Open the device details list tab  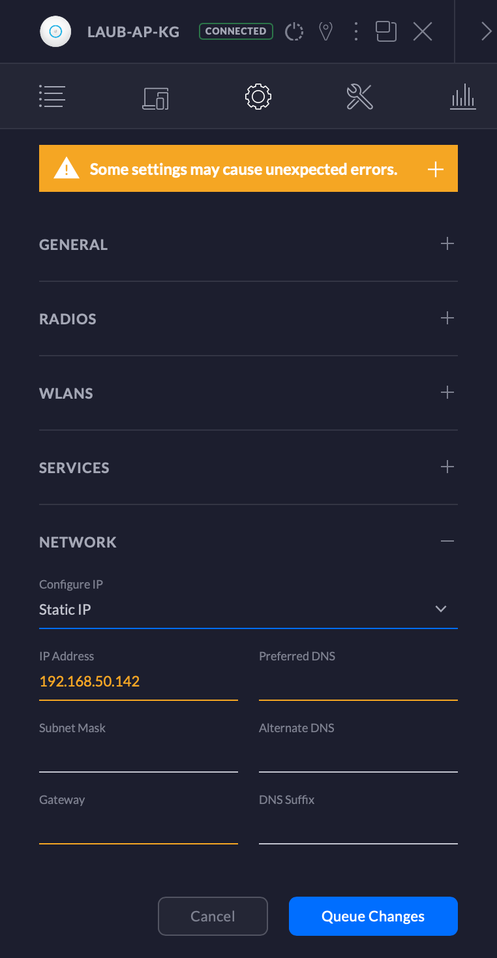tap(52, 97)
